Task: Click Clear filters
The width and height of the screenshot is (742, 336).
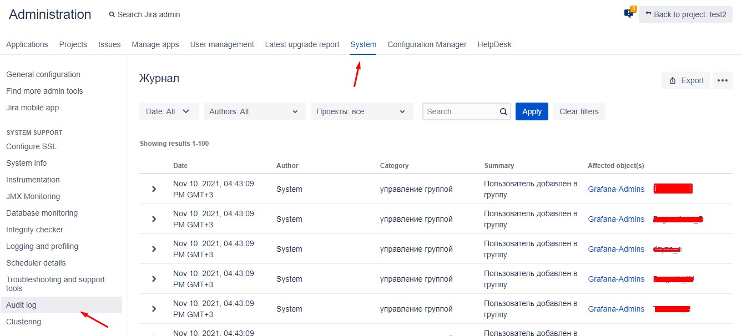Action: [579, 111]
